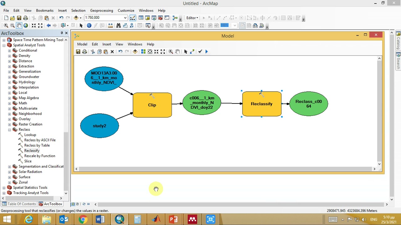Click the model canvas horizontal scrollbar
Viewport: 401px width, 225px height.
[225, 169]
